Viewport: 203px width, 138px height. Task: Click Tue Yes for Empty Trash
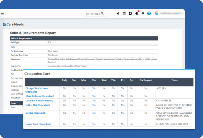pos(94,124)
